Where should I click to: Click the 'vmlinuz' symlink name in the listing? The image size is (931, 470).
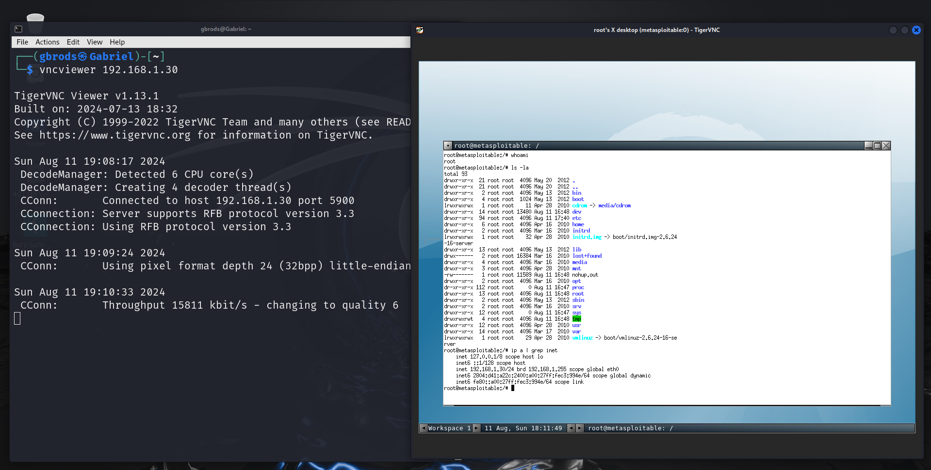point(583,338)
